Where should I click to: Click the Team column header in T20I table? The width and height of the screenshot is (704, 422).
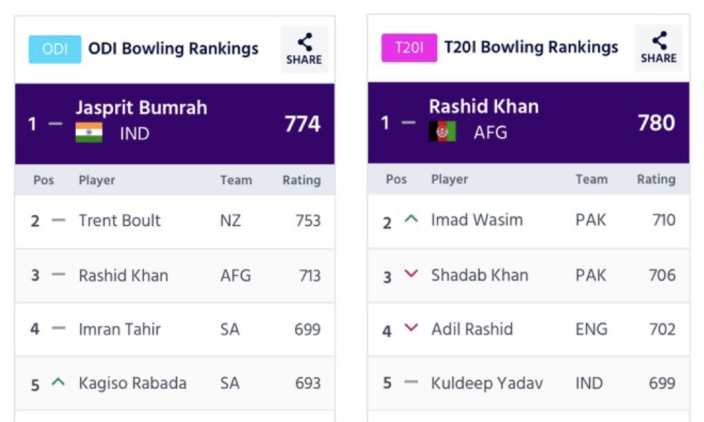(592, 179)
